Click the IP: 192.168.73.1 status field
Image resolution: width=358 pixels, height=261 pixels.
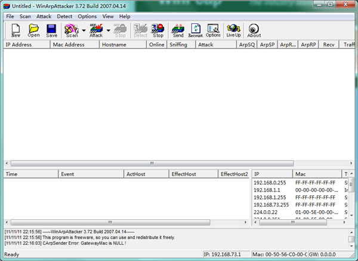point(227,254)
